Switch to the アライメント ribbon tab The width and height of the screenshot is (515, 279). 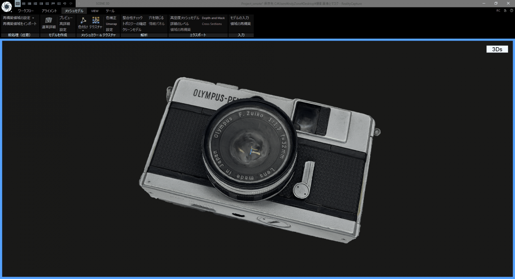48,11
